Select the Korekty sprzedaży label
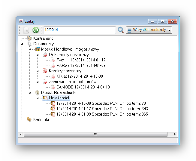 65,71
